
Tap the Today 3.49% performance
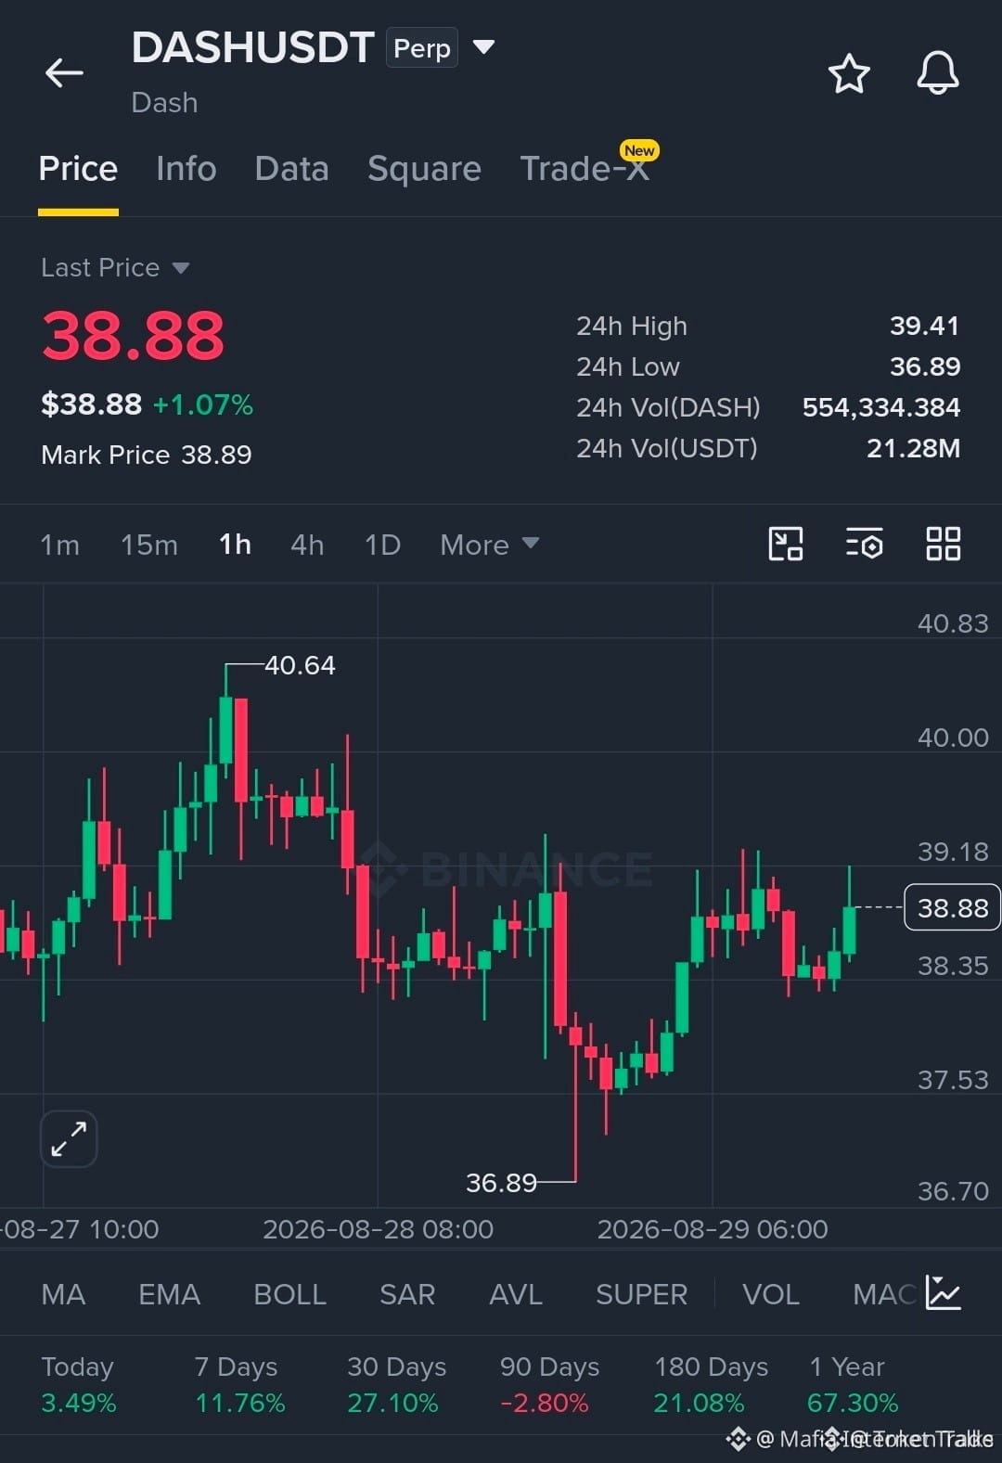[x=78, y=1385]
